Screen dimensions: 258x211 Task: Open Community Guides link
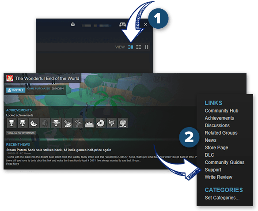pyautogui.click(x=224, y=162)
